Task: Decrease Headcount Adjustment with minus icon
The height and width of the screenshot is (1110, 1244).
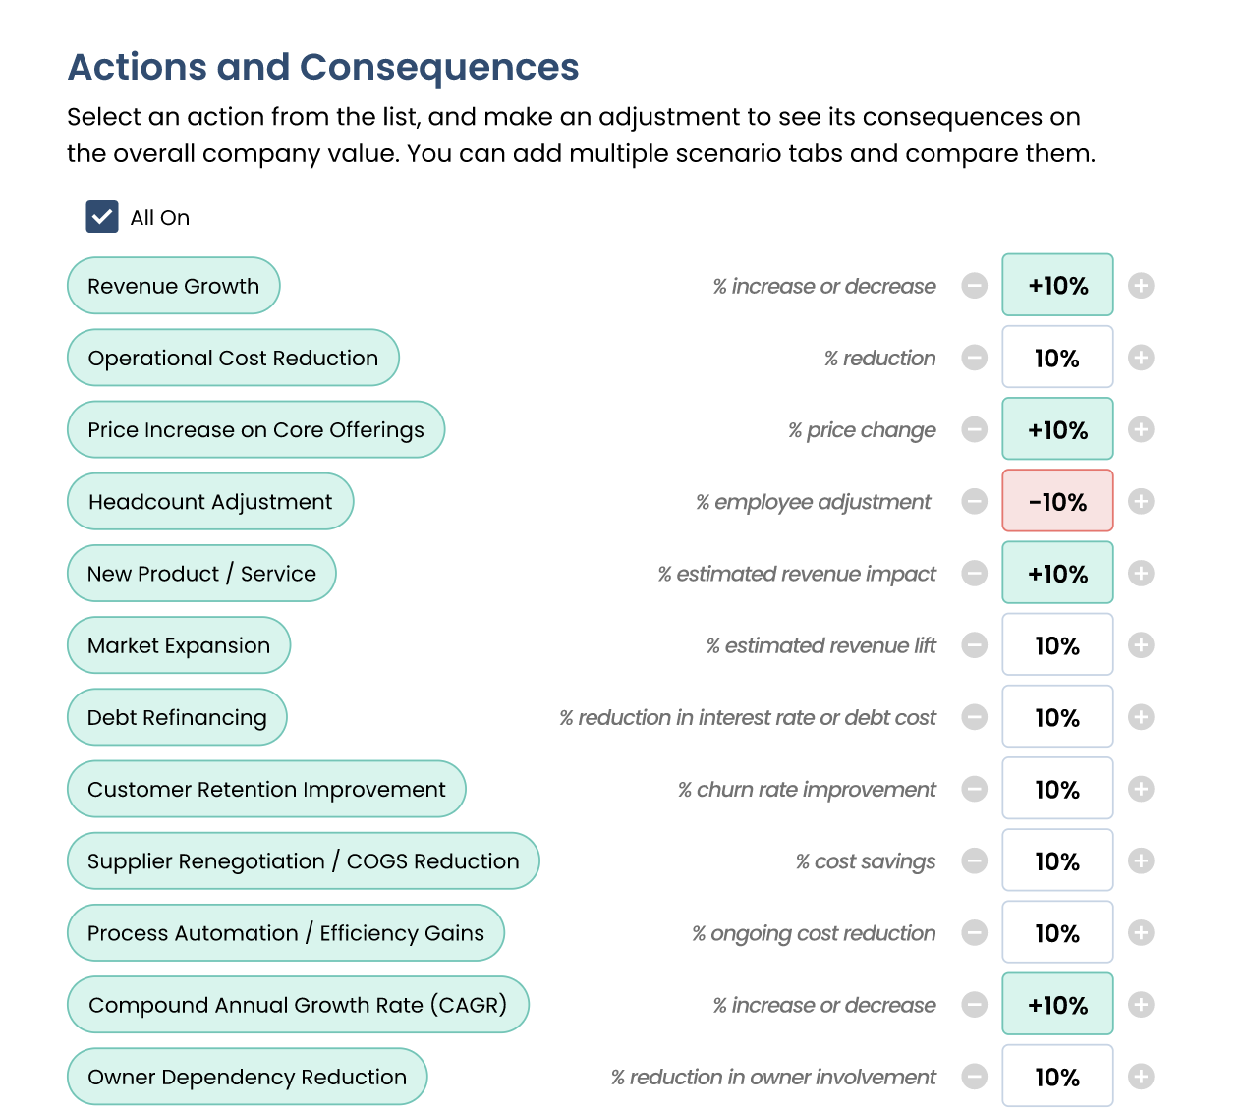Action: (975, 502)
